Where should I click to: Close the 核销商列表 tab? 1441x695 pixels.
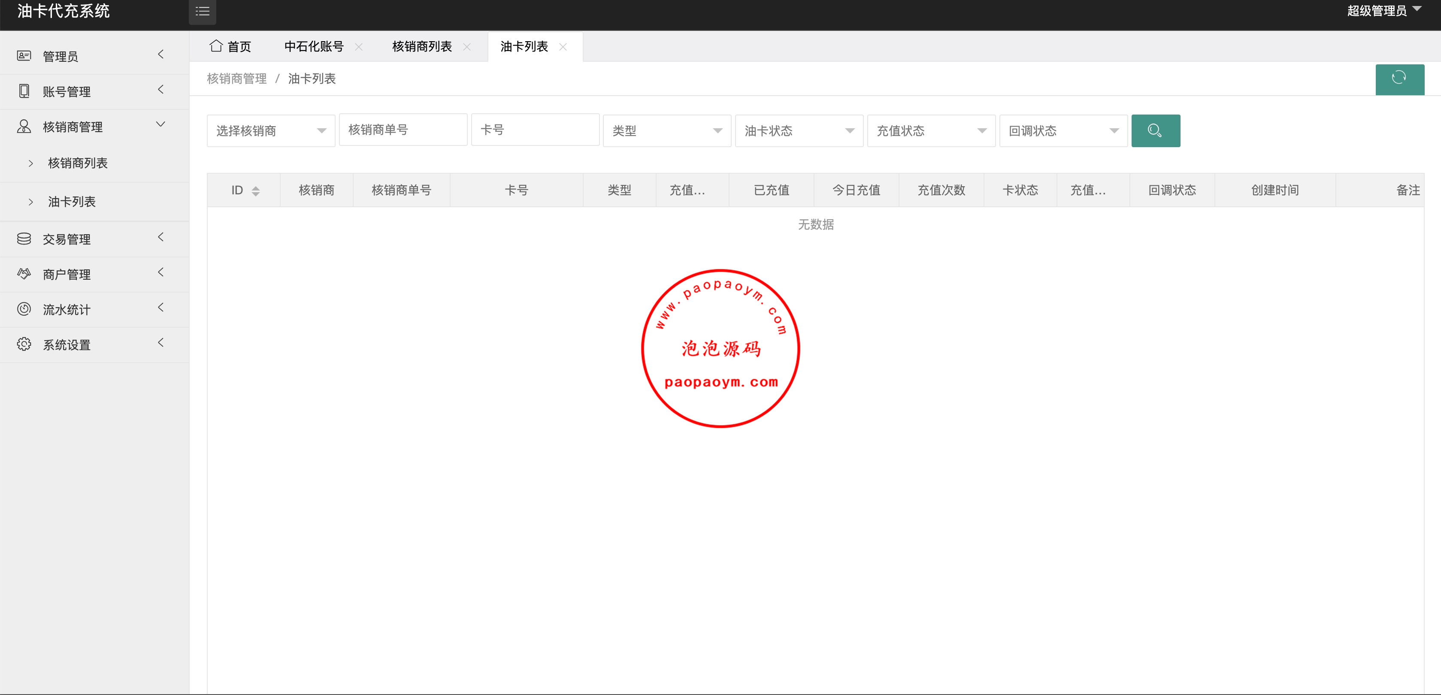[x=466, y=47]
